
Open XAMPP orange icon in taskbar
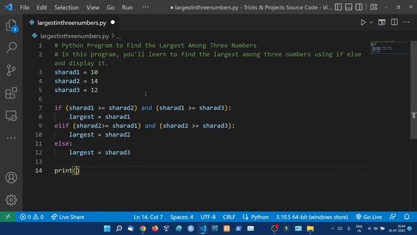227,228
